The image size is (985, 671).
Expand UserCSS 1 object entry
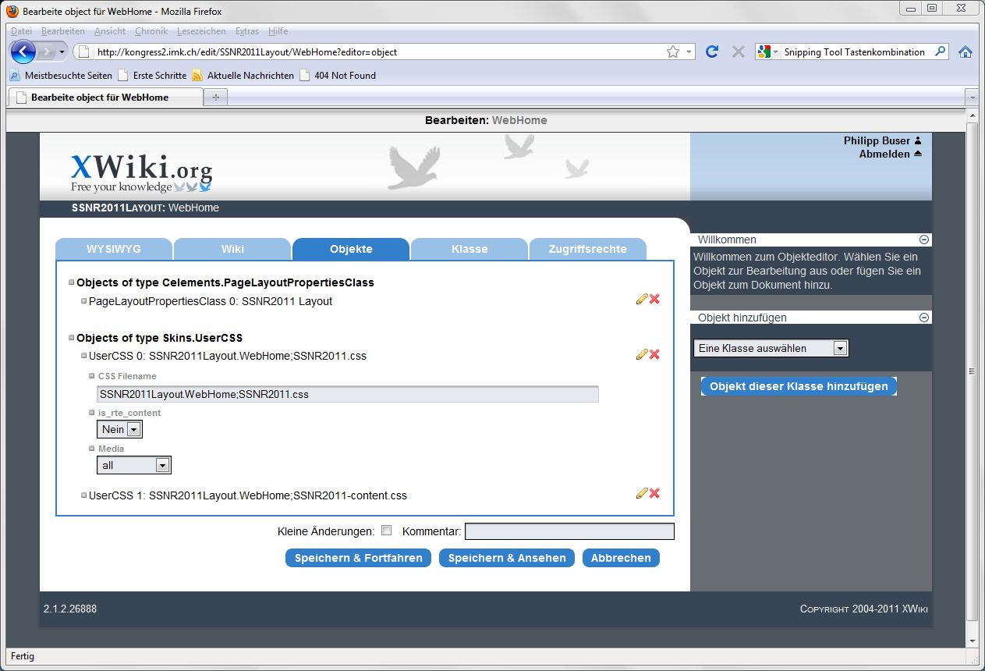[84, 495]
